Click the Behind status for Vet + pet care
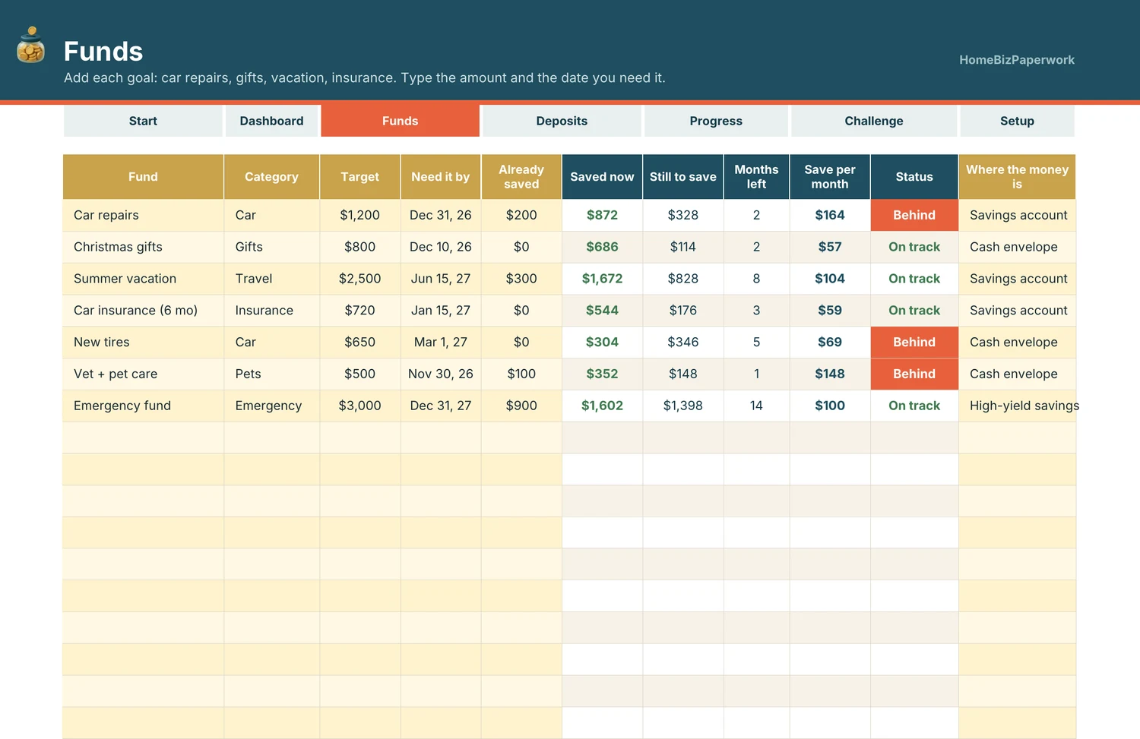 pyautogui.click(x=914, y=374)
